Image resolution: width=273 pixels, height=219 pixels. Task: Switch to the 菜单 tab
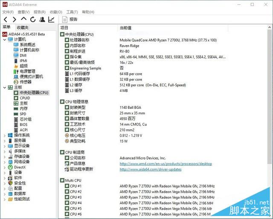[6, 27]
